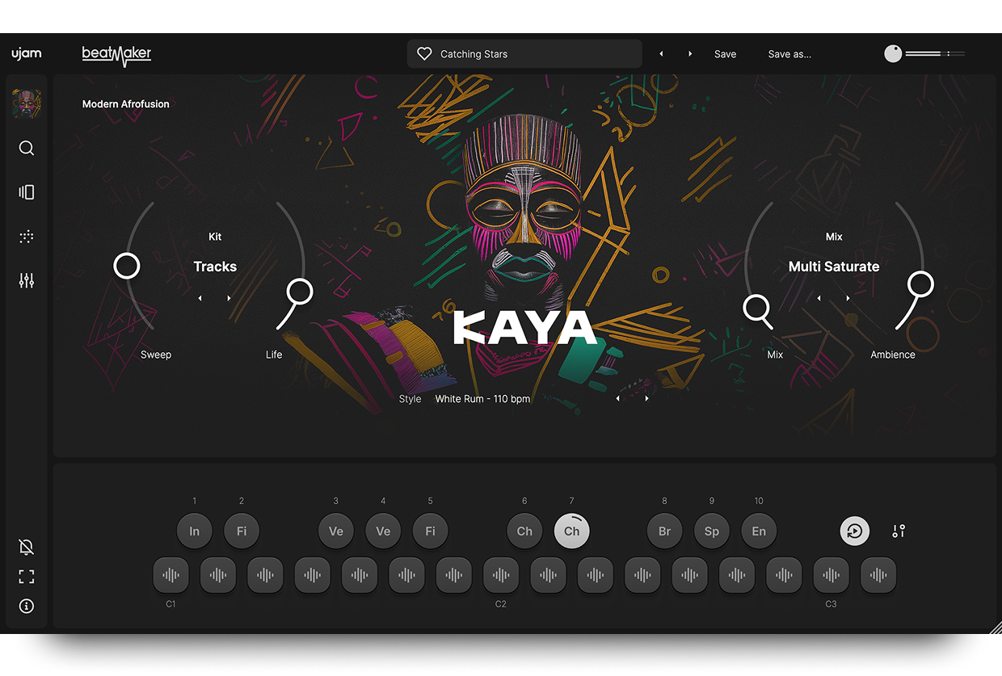The width and height of the screenshot is (1002, 676).
Task: Switch to next Kit after Tracks
Action: tap(229, 298)
